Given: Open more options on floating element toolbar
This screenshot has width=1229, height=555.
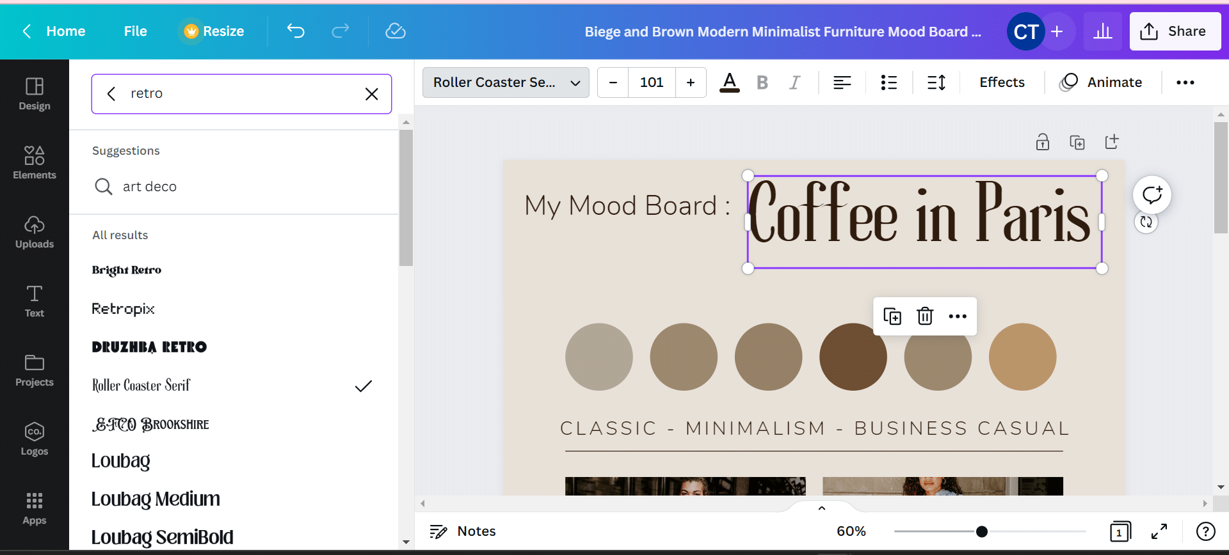Looking at the screenshot, I should pos(958,316).
